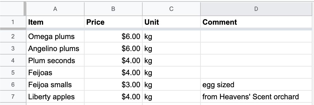
Task: Select the Comment header cell
Action: [256, 22]
